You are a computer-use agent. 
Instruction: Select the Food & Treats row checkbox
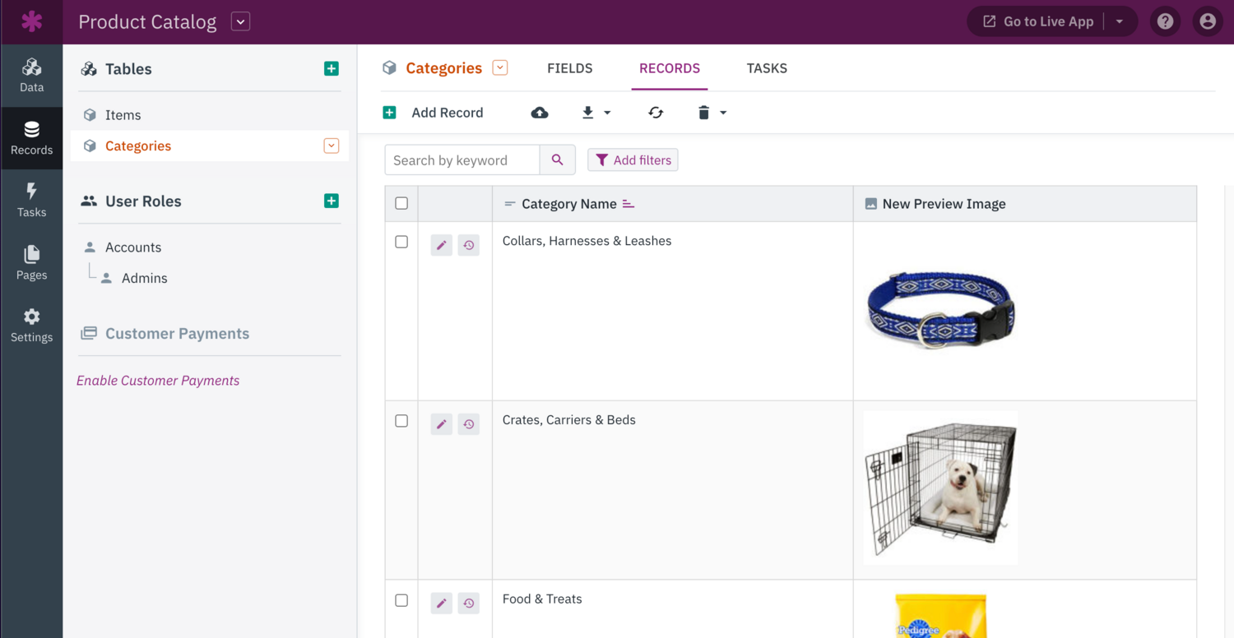click(401, 600)
